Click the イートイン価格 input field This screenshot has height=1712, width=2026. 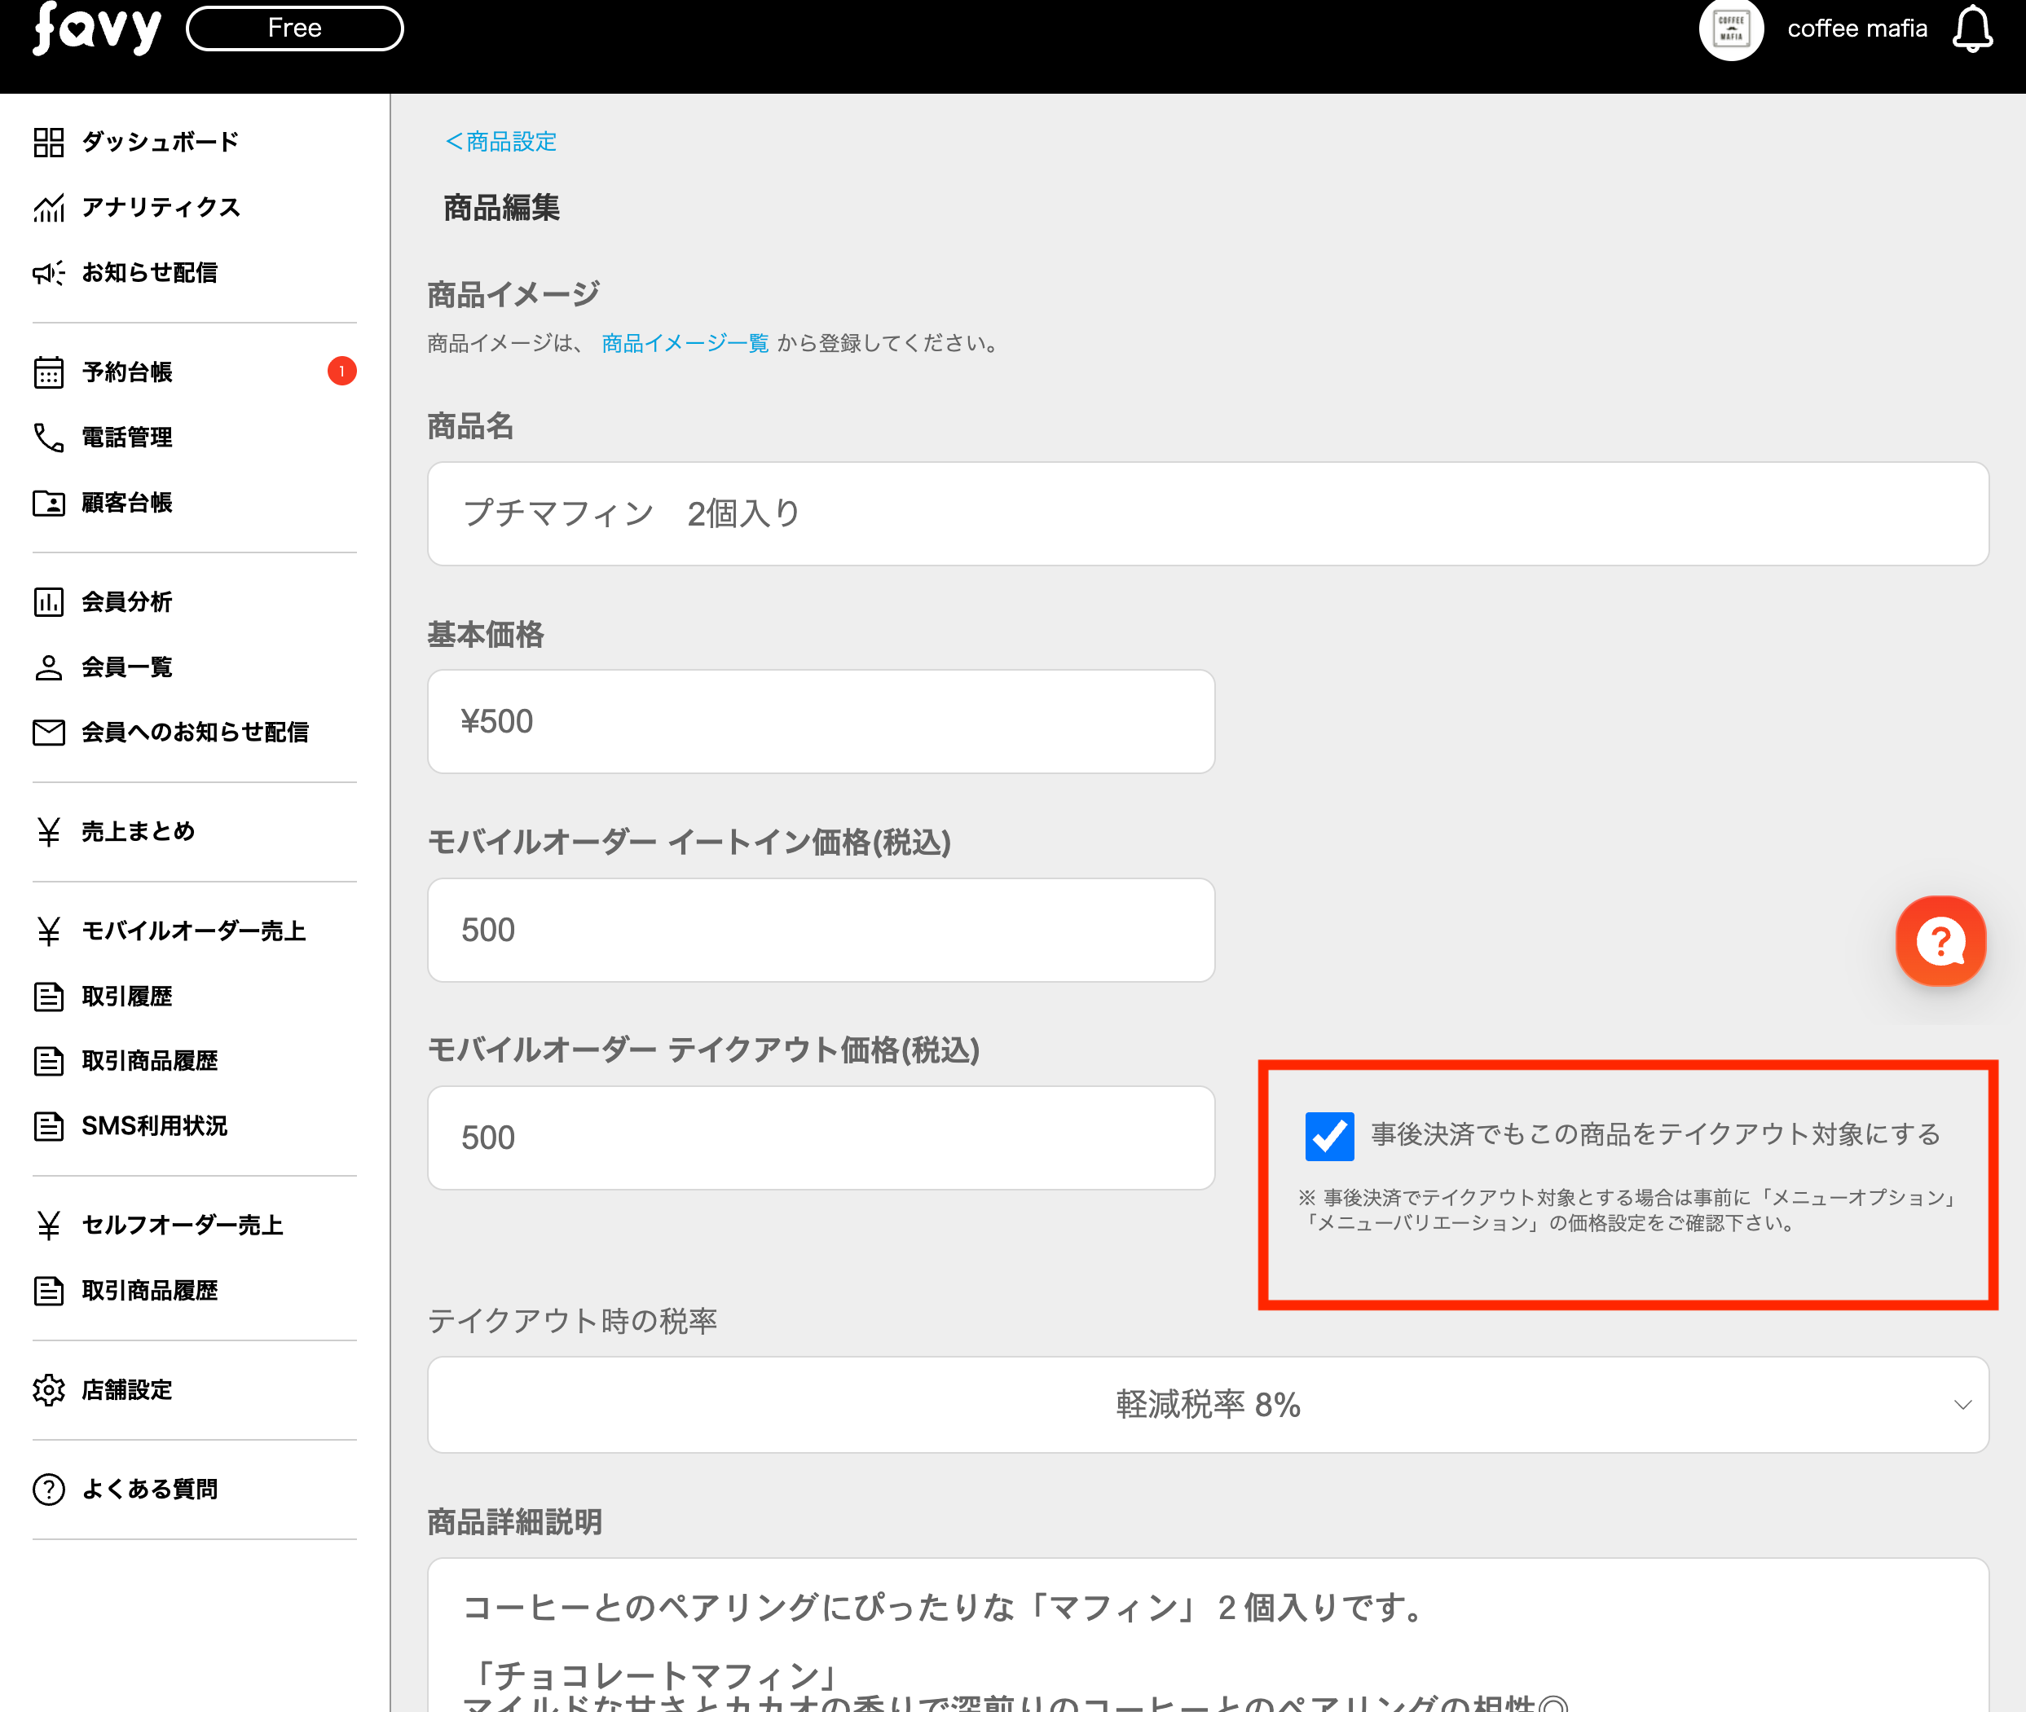pos(821,930)
